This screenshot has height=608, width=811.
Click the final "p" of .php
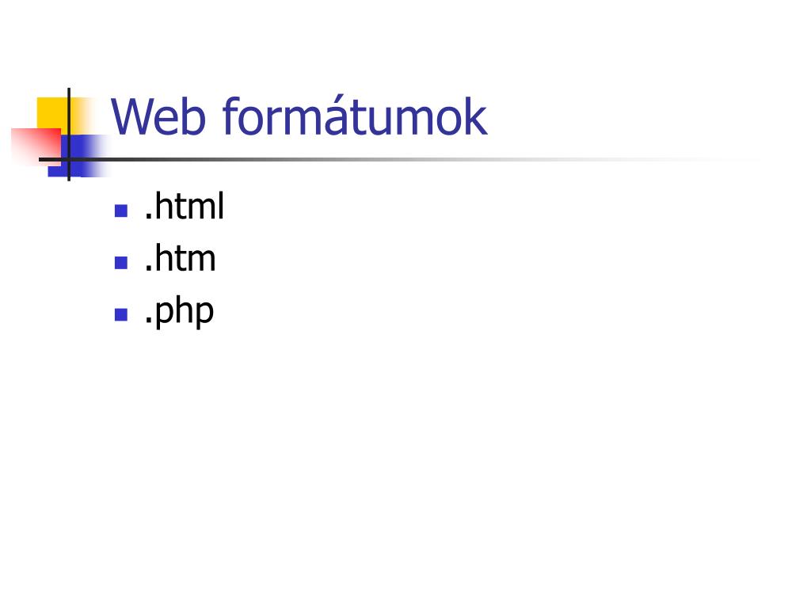[x=204, y=313]
